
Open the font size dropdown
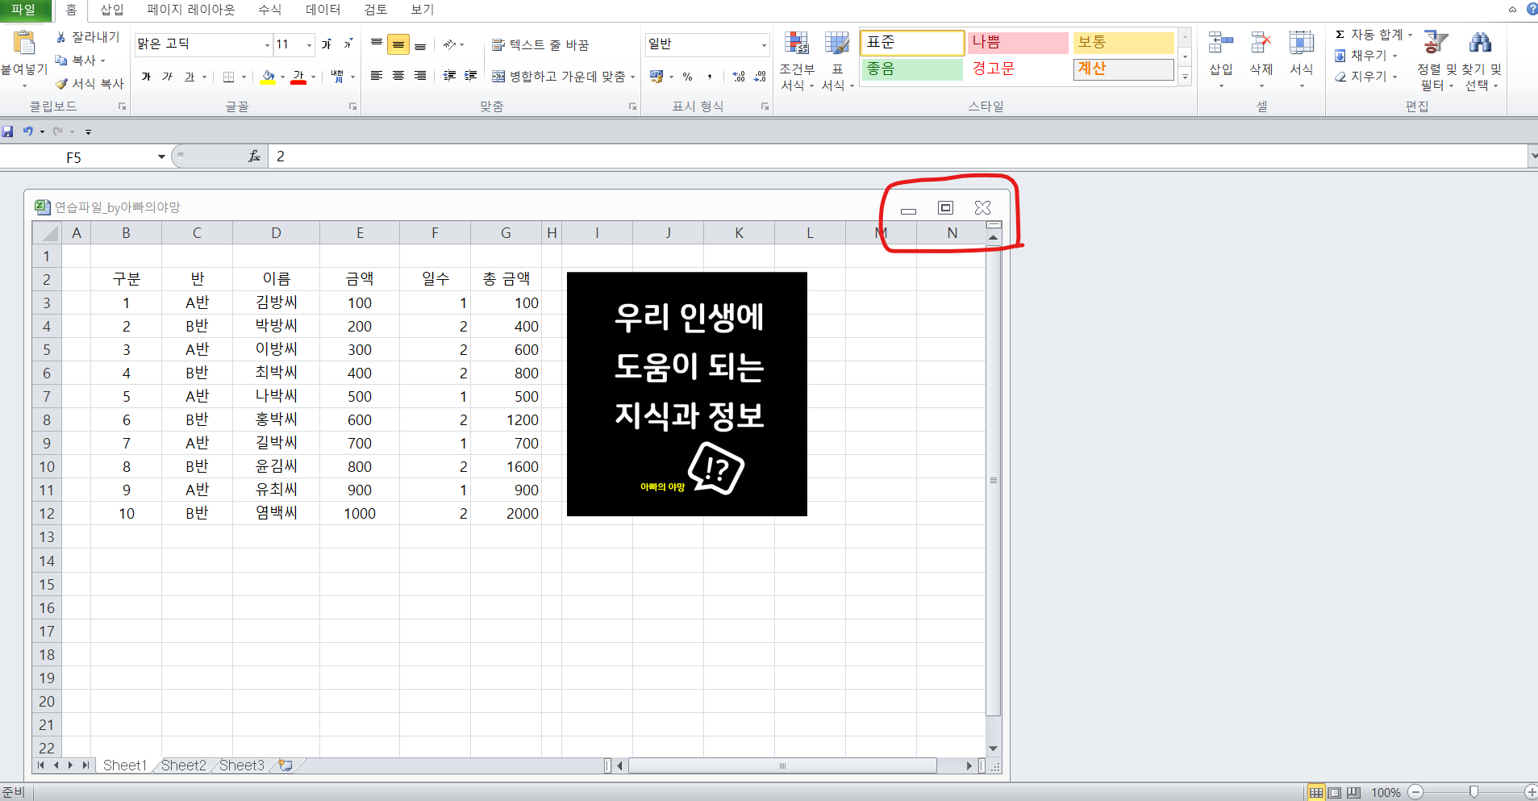coord(309,44)
